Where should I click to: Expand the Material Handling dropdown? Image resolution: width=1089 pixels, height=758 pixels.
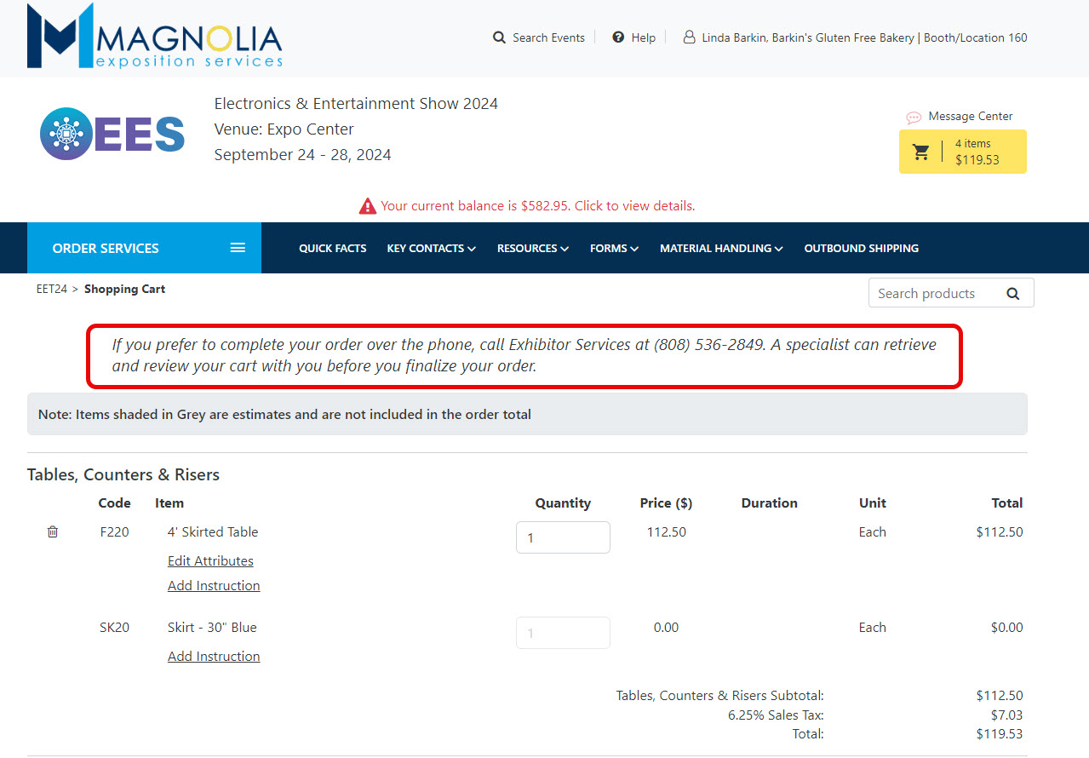pyautogui.click(x=721, y=249)
